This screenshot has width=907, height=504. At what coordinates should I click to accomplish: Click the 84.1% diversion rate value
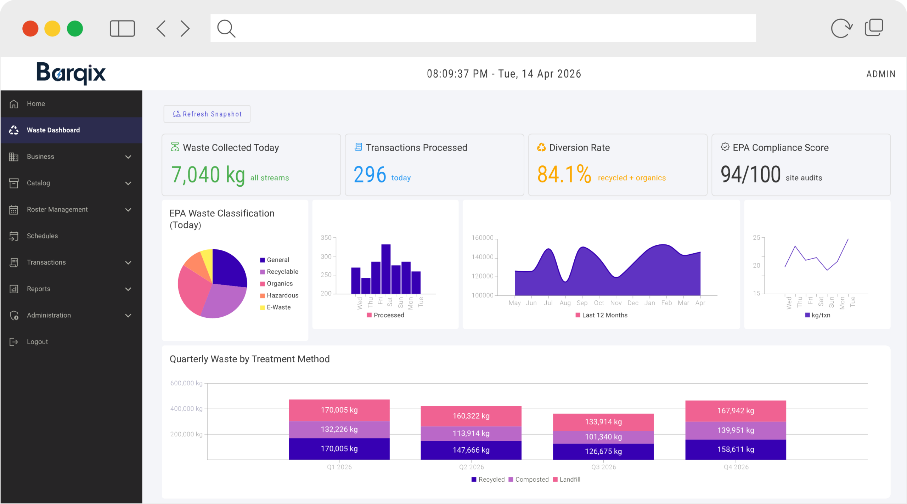point(564,174)
